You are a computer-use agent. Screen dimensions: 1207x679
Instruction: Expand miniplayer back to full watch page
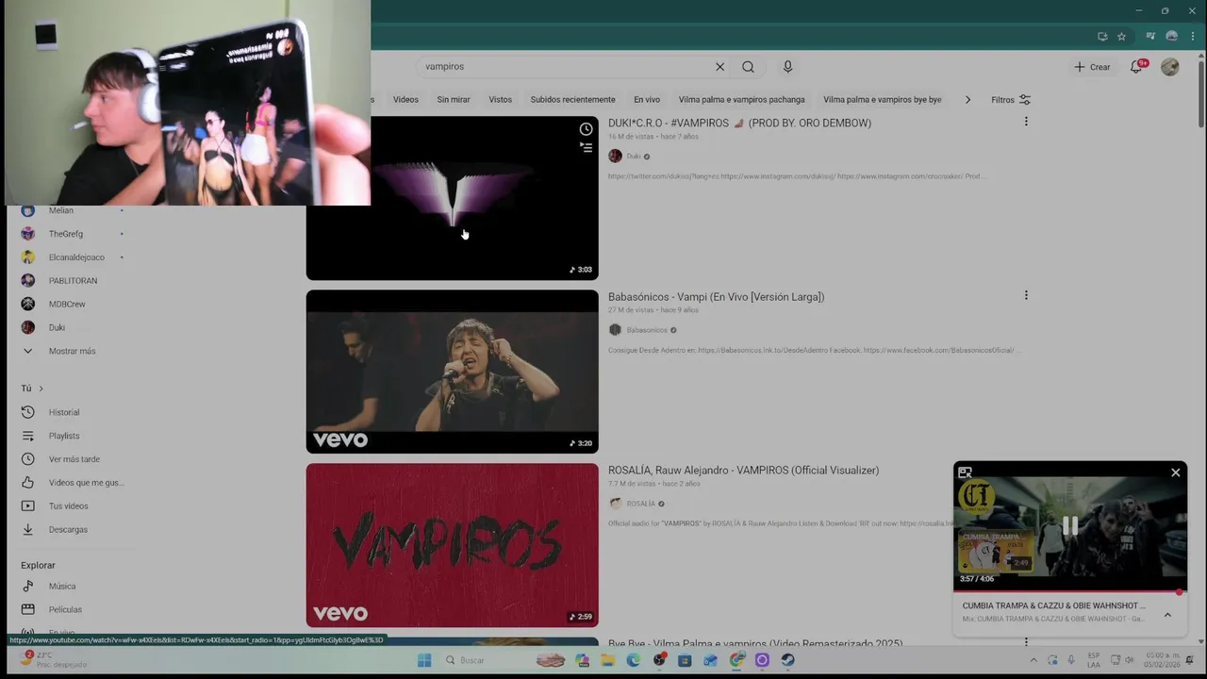click(965, 472)
